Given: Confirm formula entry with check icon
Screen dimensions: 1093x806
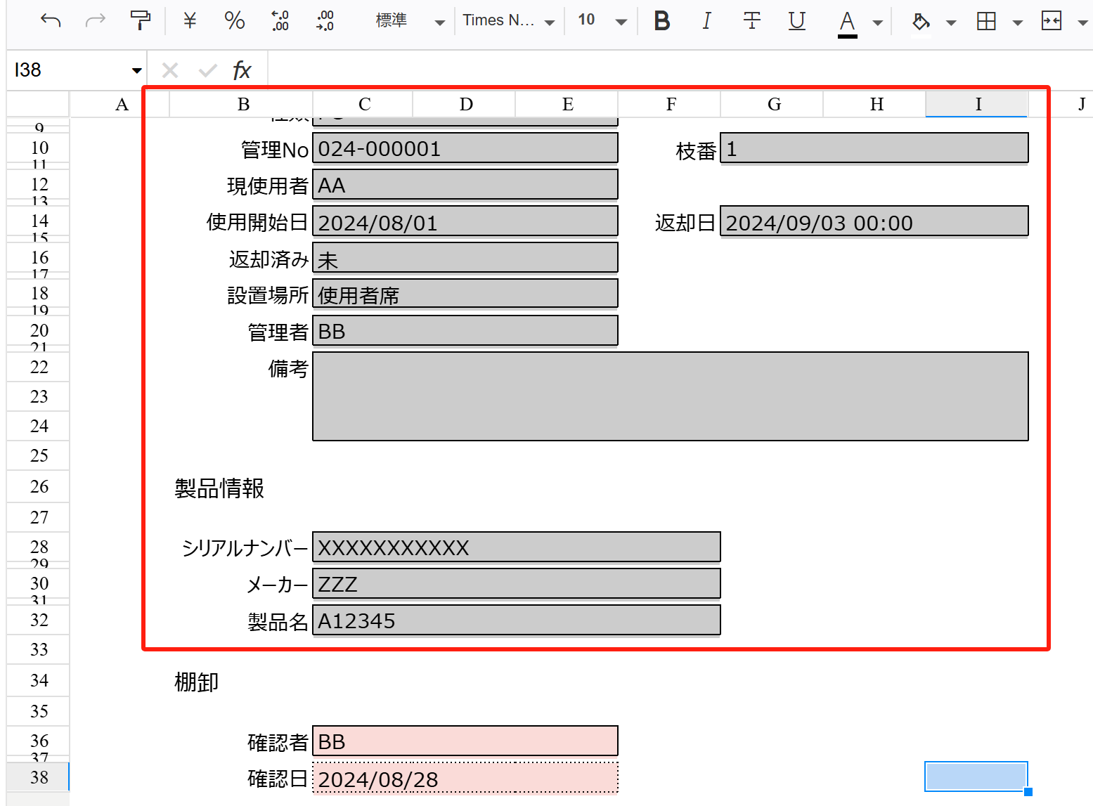Looking at the screenshot, I should pos(208,70).
